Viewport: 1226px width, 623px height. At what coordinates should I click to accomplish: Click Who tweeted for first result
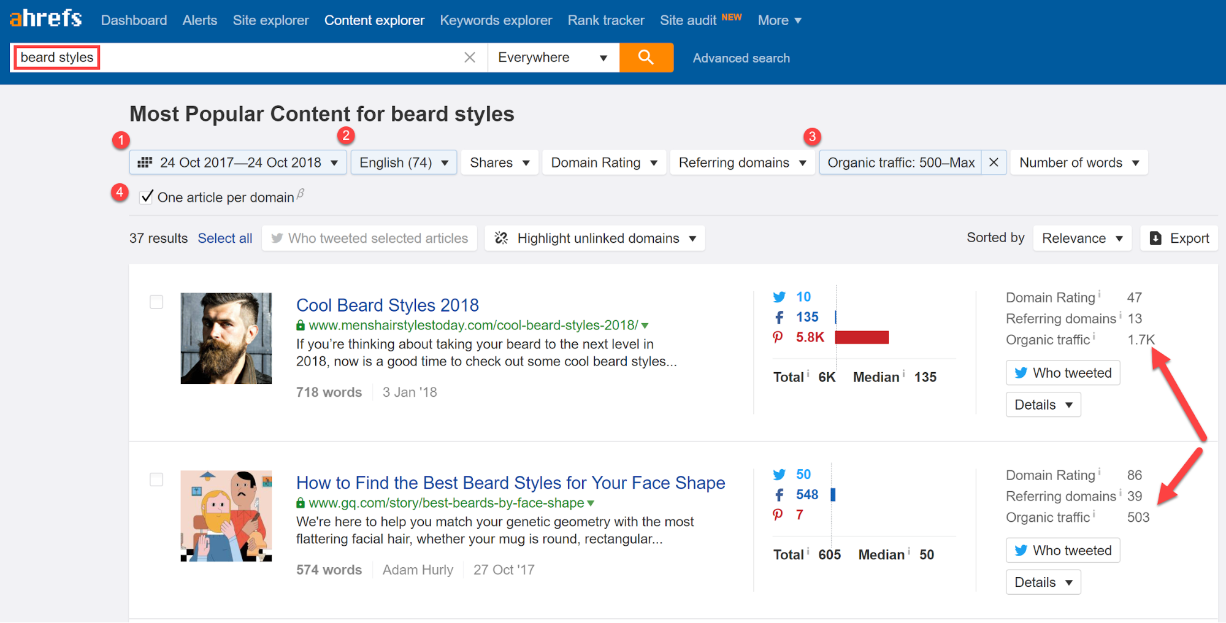click(x=1062, y=373)
